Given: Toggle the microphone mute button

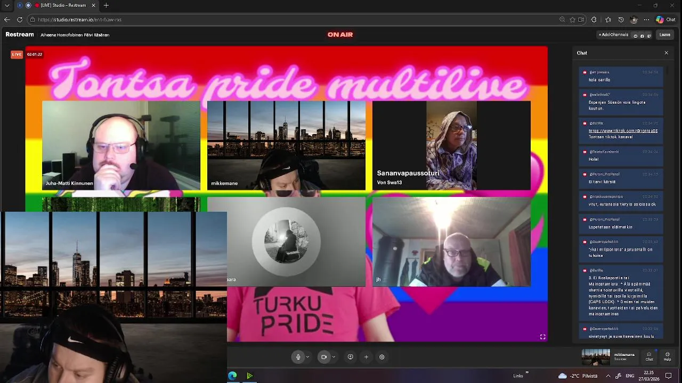Looking at the screenshot, I should 298,357.
